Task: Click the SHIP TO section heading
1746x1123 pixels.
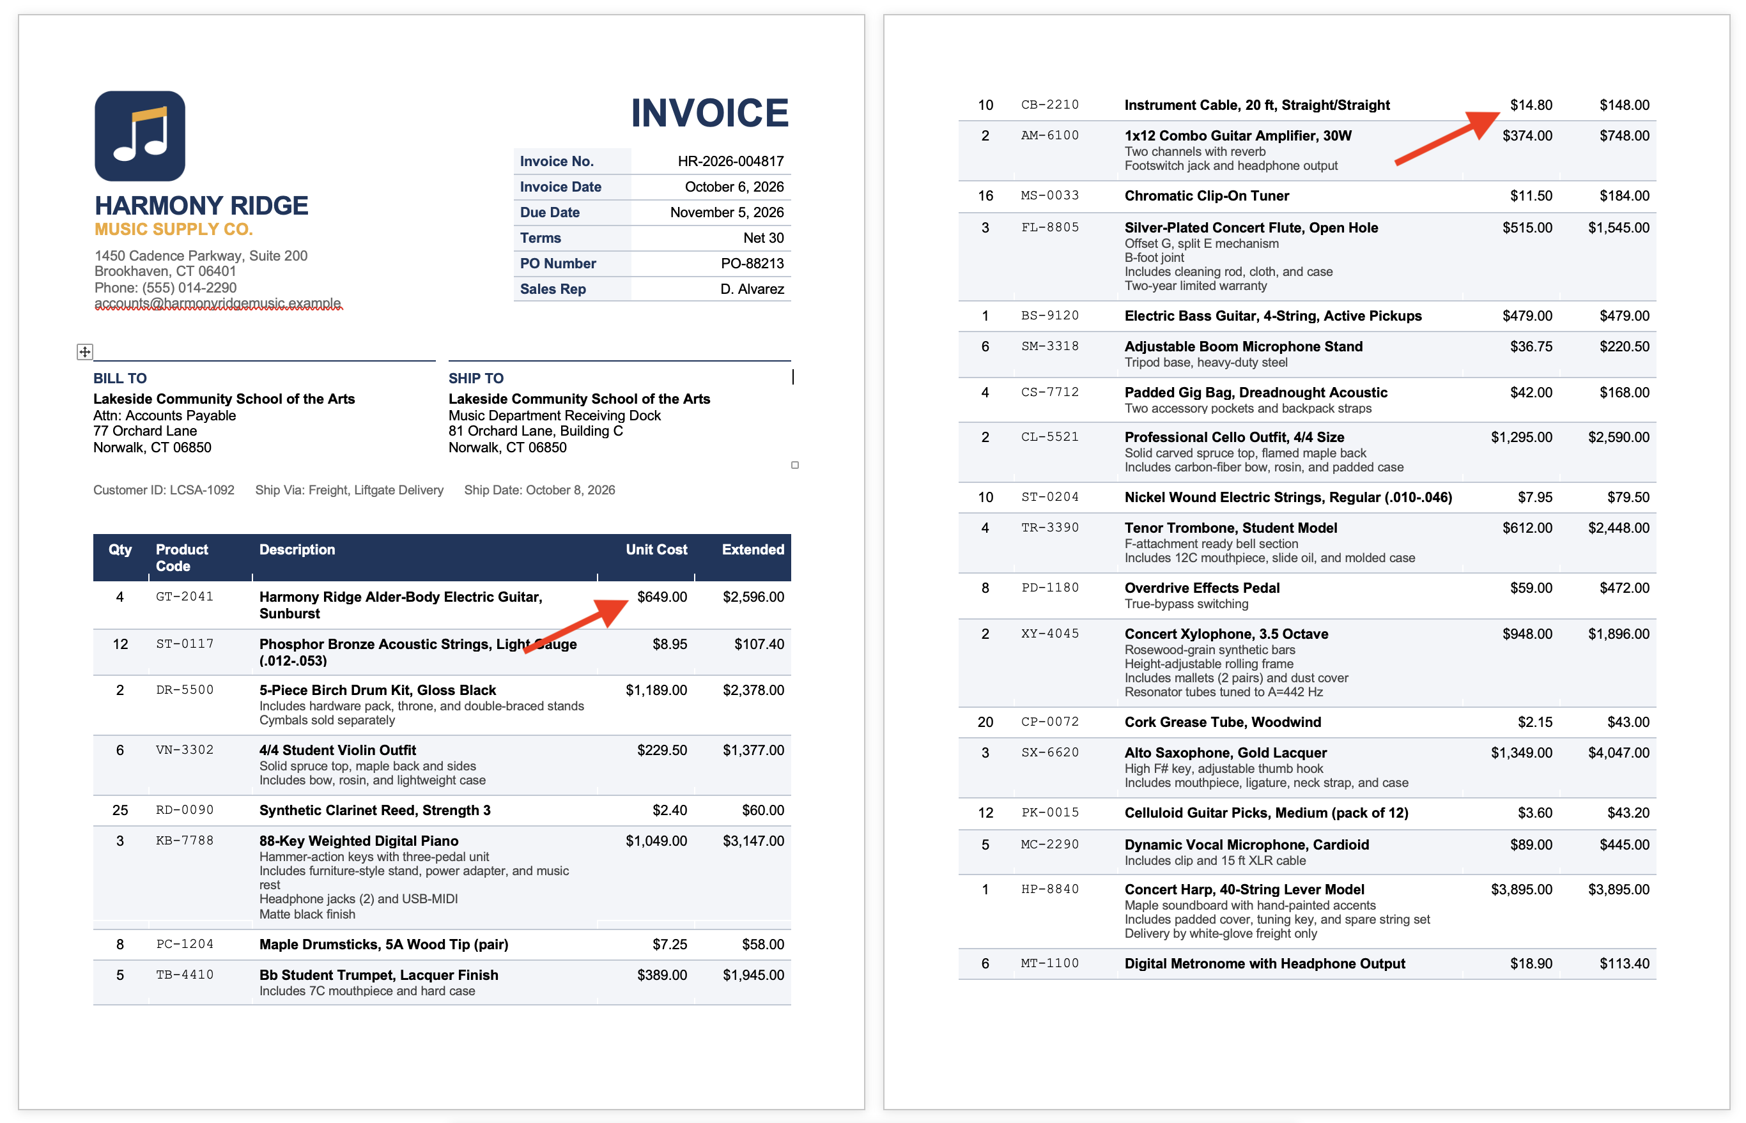Action: (475, 378)
